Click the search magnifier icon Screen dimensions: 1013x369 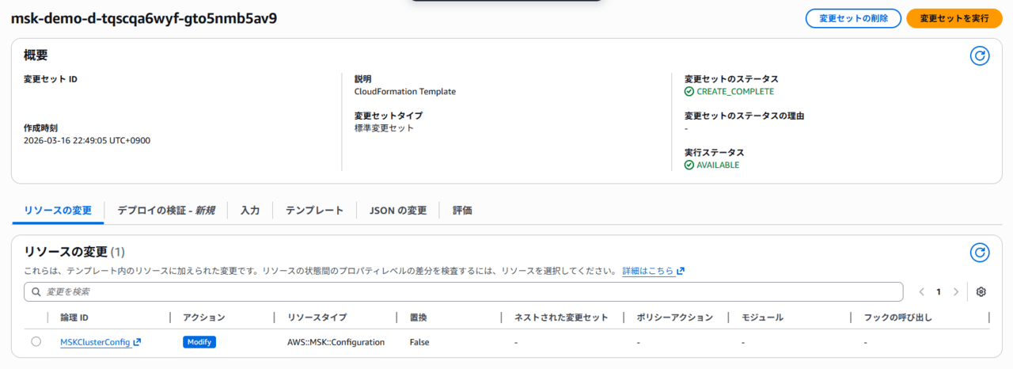click(36, 292)
